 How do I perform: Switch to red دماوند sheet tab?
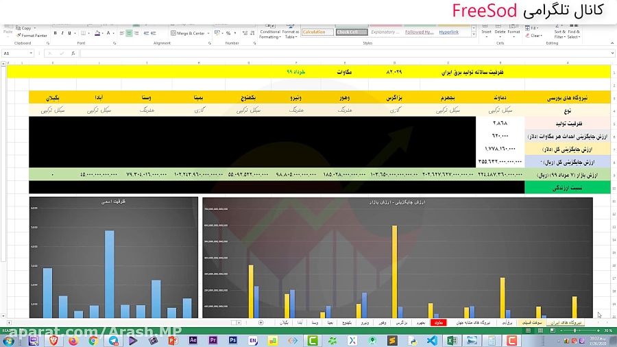(438, 322)
